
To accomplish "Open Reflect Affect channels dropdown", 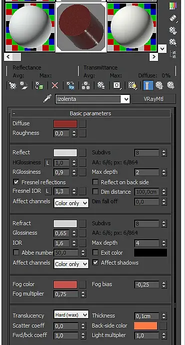I will click(71, 203).
